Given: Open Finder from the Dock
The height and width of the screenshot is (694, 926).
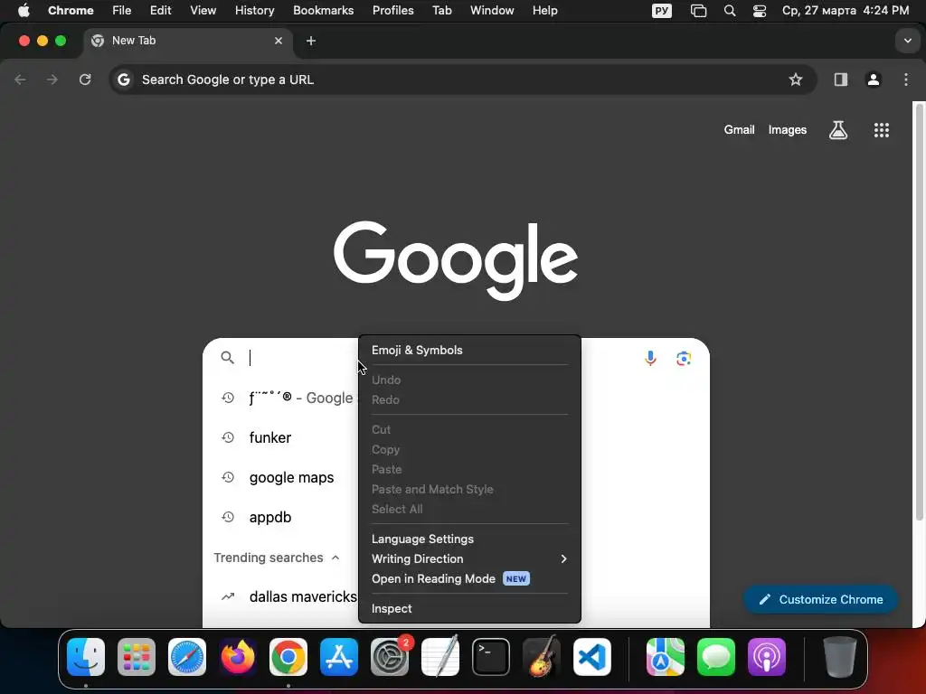Looking at the screenshot, I should [86, 657].
